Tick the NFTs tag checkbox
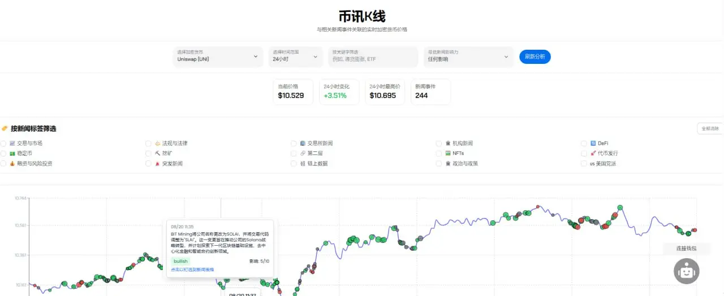Viewport: 724px width, 296px height. click(x=439, y=154)
